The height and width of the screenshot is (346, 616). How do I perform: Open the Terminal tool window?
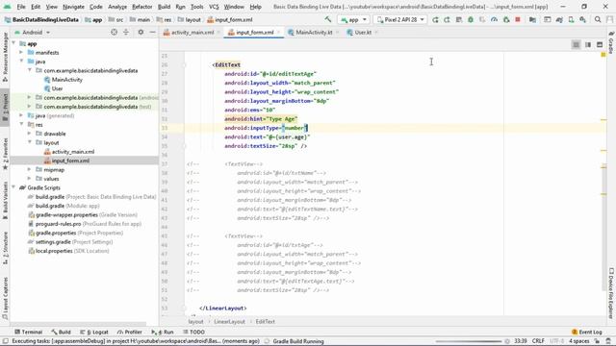(28, 332)
